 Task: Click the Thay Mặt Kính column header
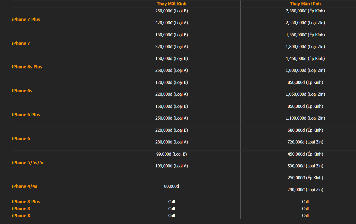[x=172, y=4]
